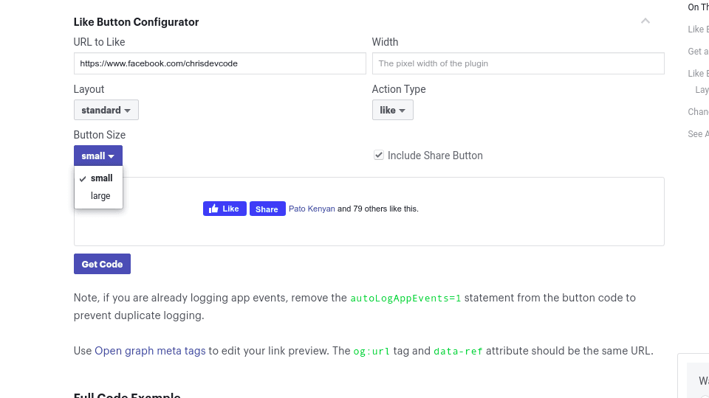Image resolution: width=709 pixels, height=398 pixels.
Task: Uncheck Include Share Button checkbox
Action: (x=378, y=156)
